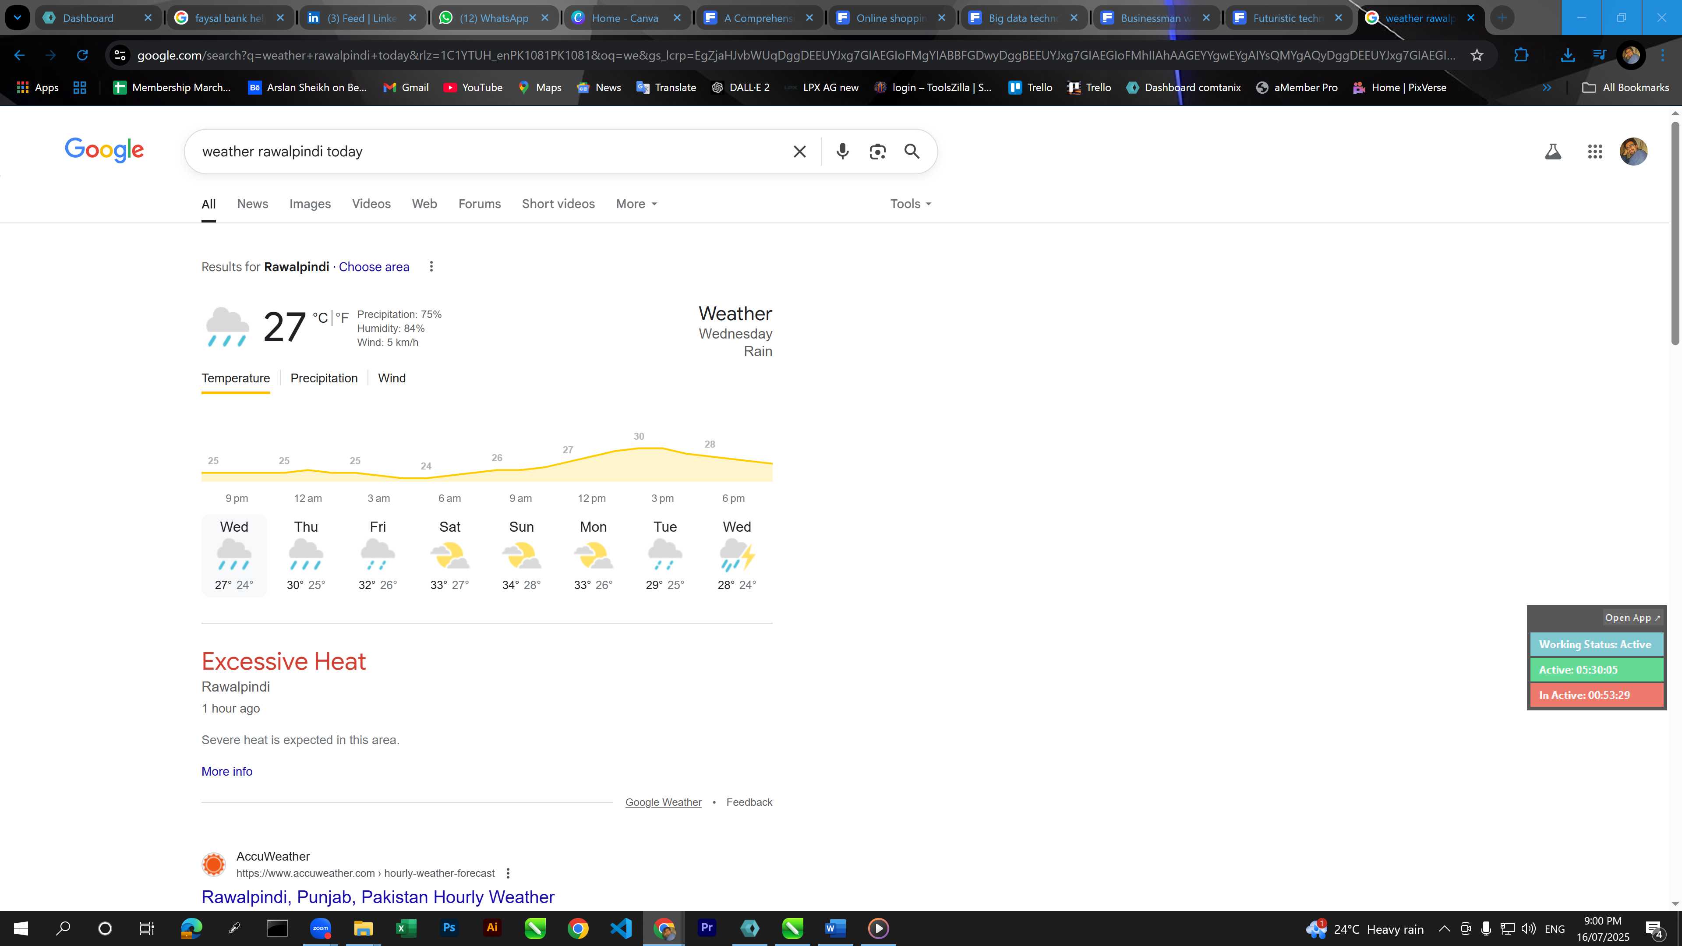
Task: Click the address bar URL
Action: coord(796,56)
